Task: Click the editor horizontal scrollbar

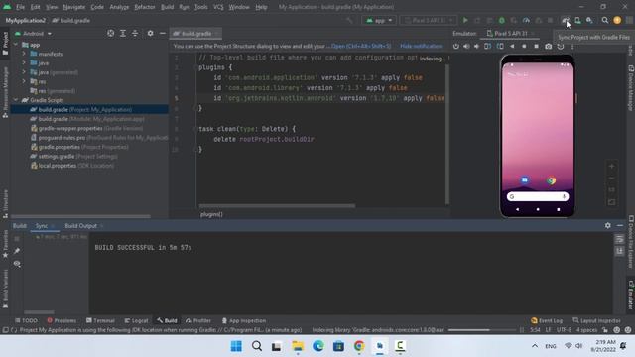Action: coord(277,205)
